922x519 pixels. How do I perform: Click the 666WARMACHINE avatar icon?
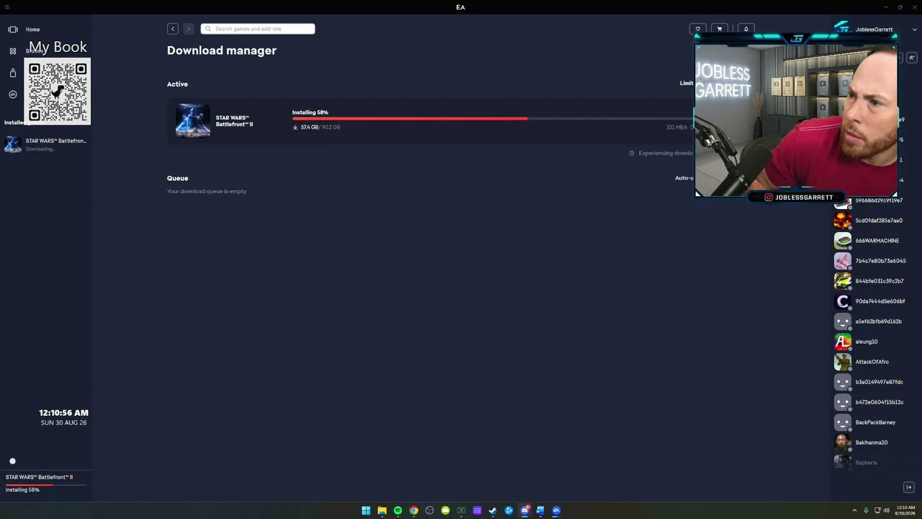click(x=842, y=241)
